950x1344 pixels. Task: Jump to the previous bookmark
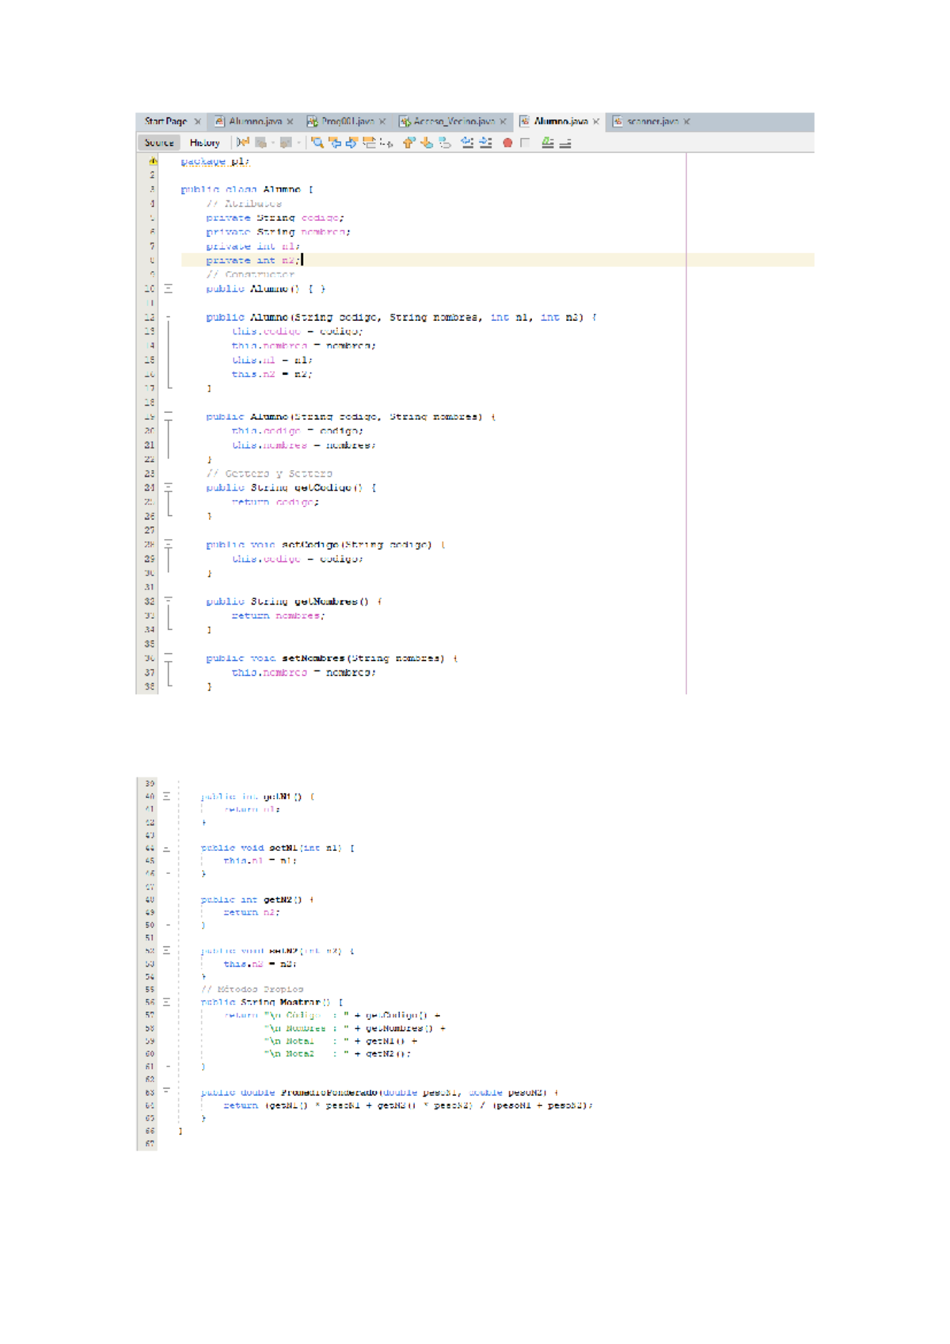(x=408, y=143)
